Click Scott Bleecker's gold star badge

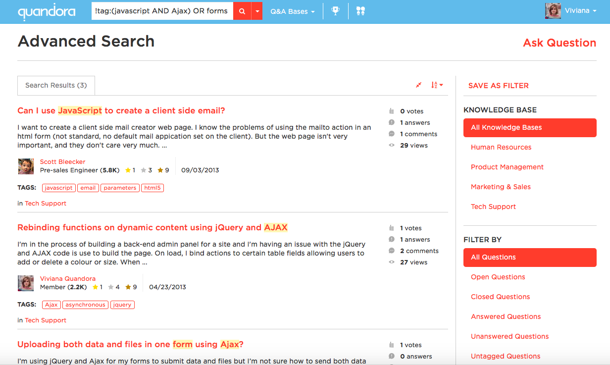(128, 170)
